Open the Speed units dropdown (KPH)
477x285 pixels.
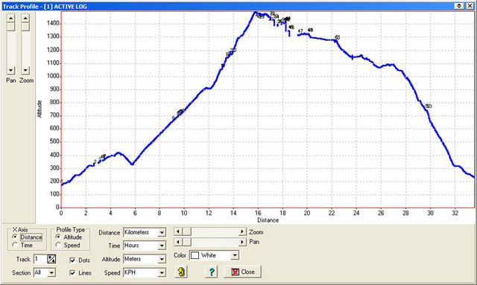162,272
